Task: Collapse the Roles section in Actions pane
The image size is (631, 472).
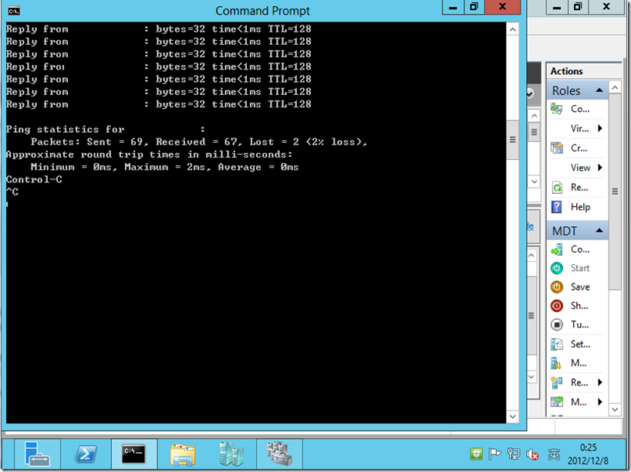Action: click(599, 90)
